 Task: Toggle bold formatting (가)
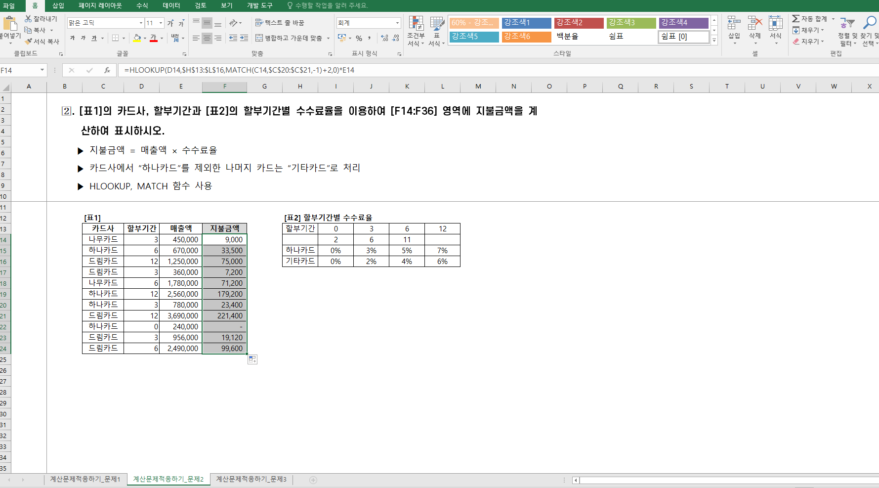(73, 38)
